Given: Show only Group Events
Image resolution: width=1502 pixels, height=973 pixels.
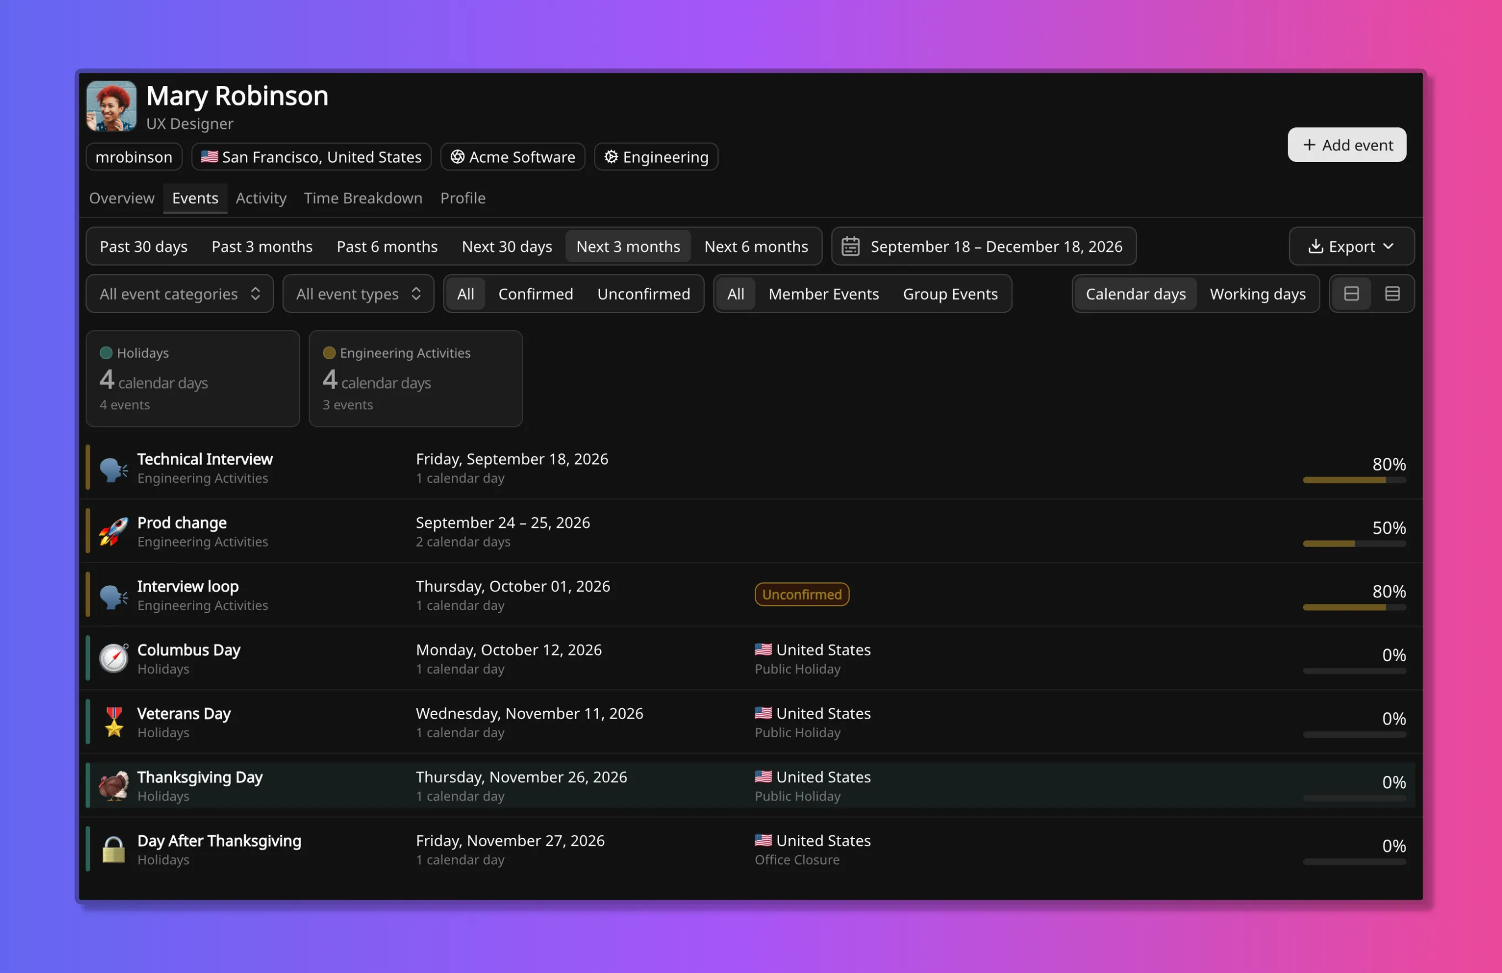Looking at the screenshot, I should (x=950, y=294).
